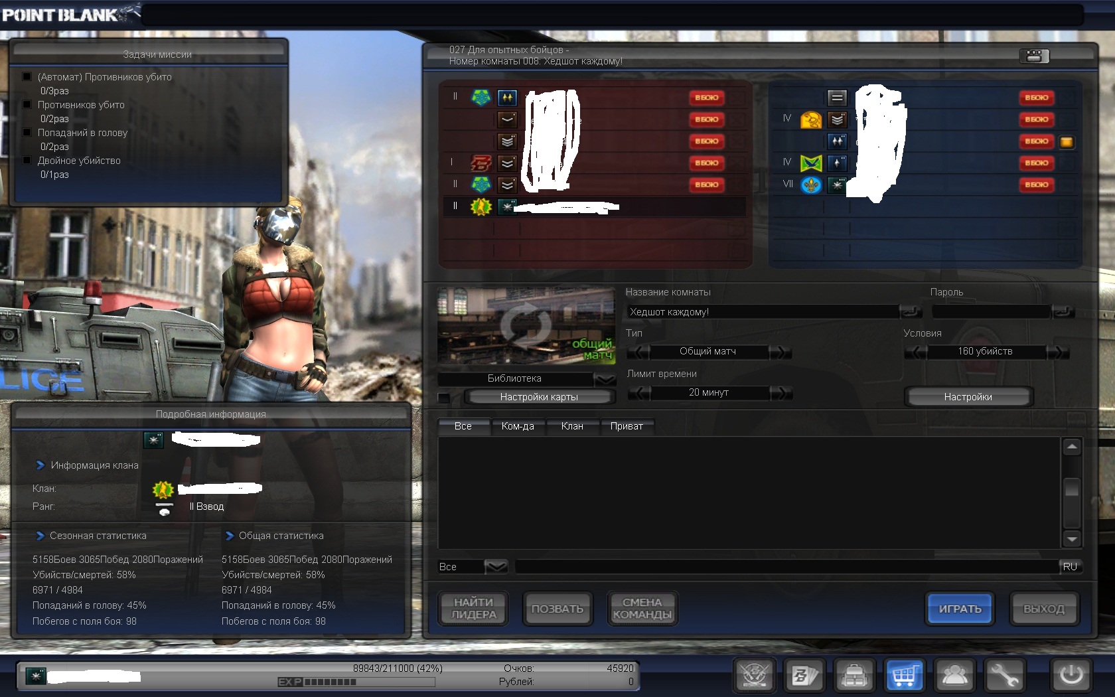Click the Пароль password field
The width and height of the screenshot is (1115, 697).
click(992, 312)
